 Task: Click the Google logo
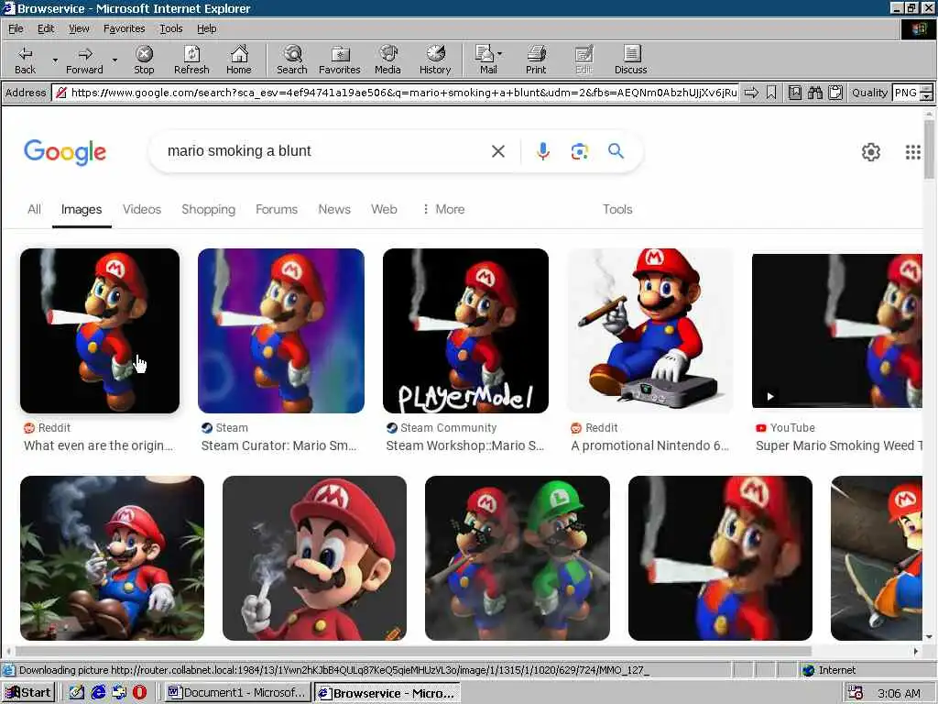pyautogui.click(x=65, y=152)
